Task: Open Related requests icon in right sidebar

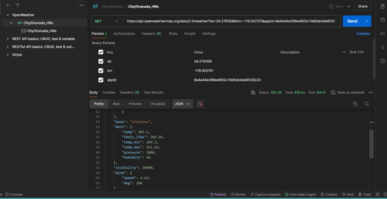Action: tap(382, 47)
